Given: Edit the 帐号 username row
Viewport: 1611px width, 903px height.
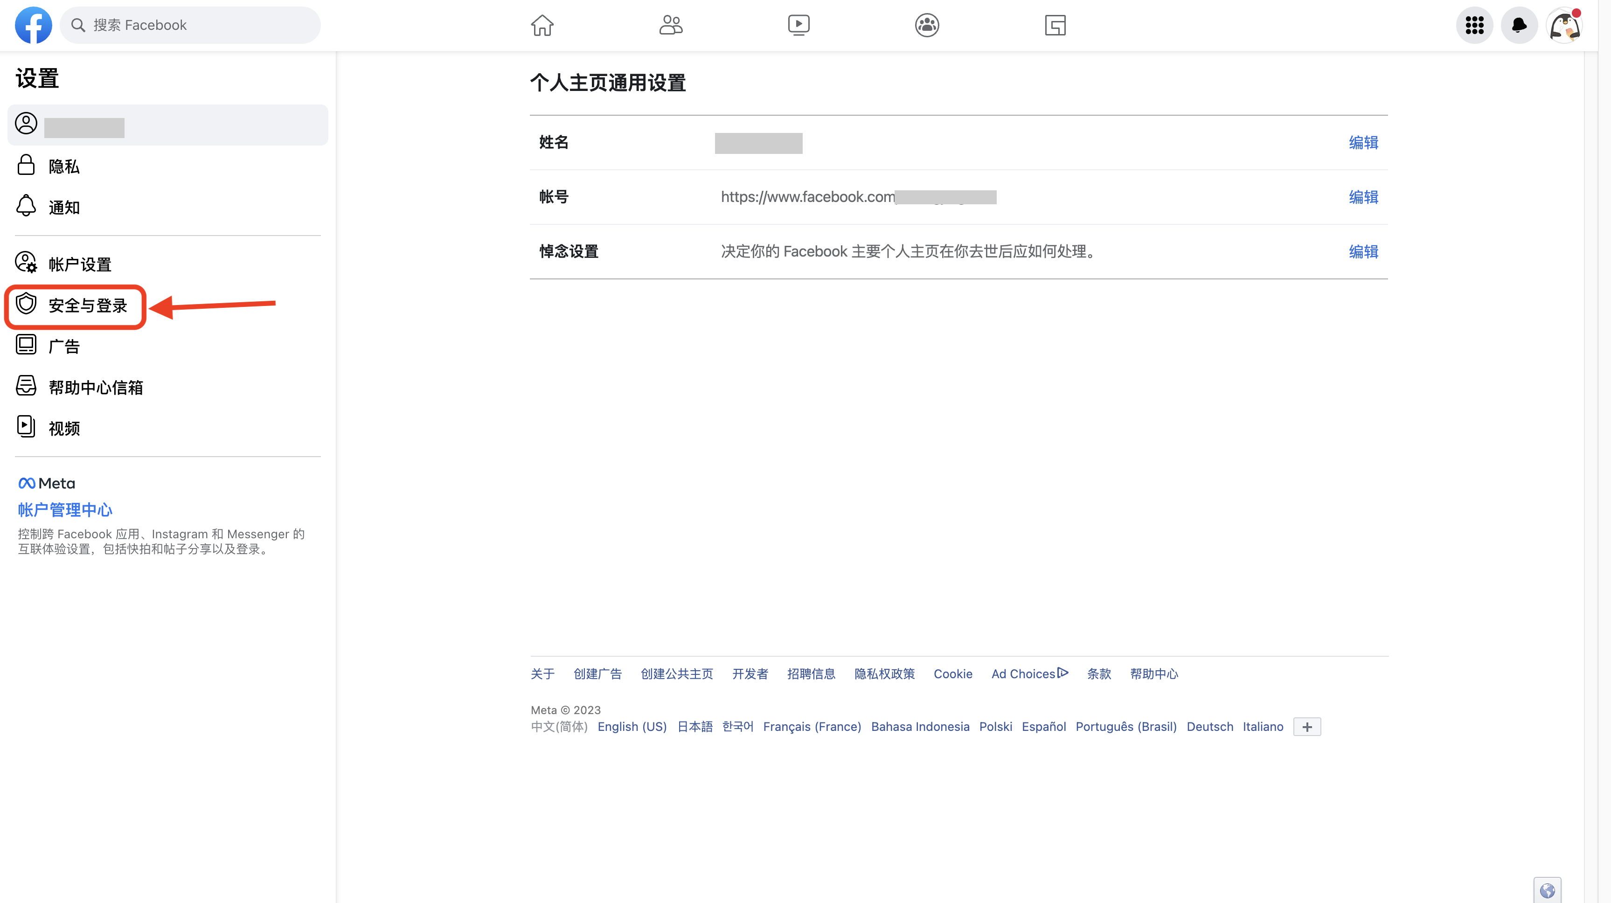Looking at the screenshot, I should pos(1363,197).
